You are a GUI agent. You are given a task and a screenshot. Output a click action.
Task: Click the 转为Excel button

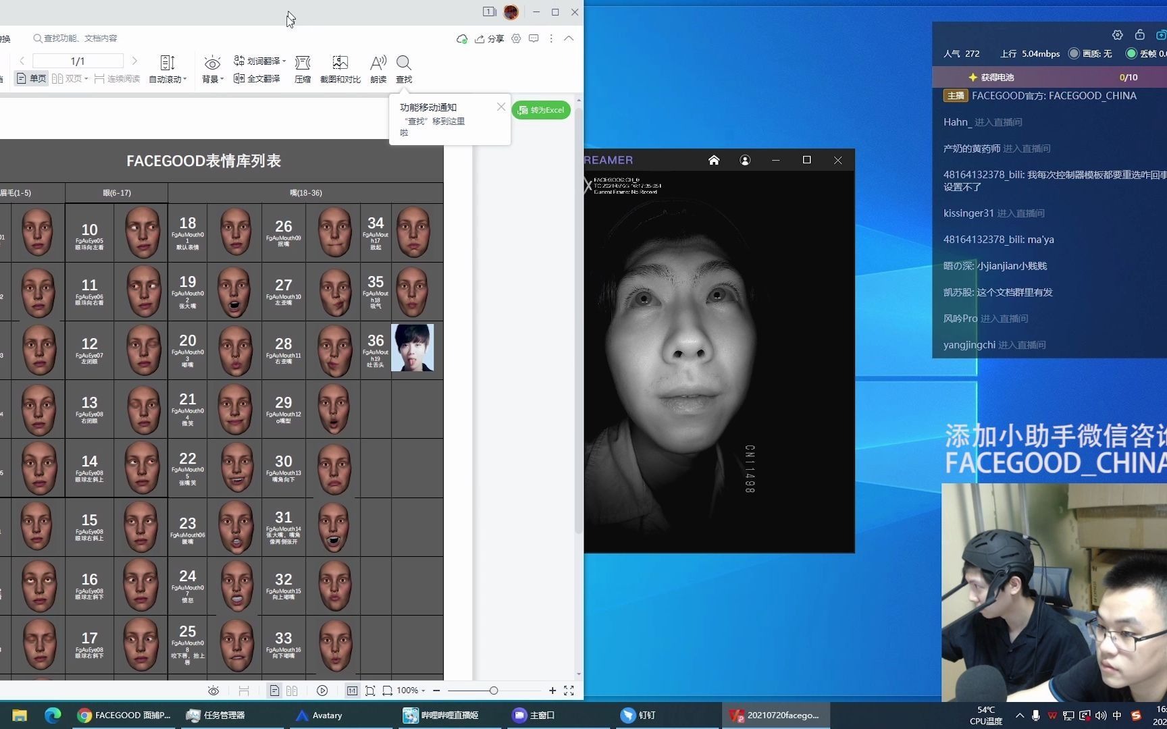tap(541, 110)
